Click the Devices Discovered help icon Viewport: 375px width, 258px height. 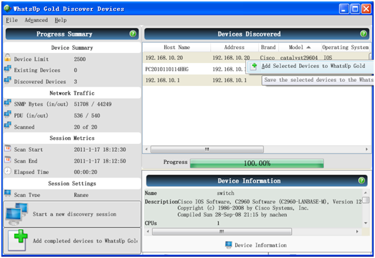point(364,34)
